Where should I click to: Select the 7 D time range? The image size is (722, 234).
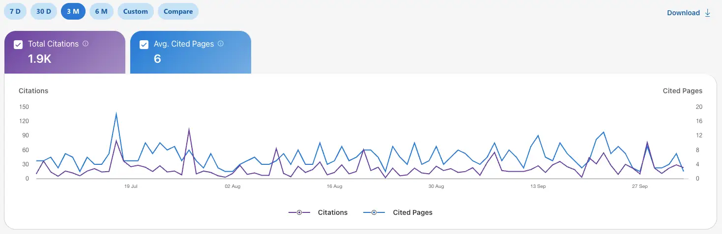click(15, 11)
